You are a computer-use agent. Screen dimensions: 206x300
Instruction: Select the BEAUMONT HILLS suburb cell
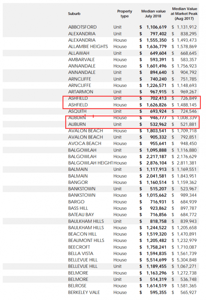(x=86, y=241)
